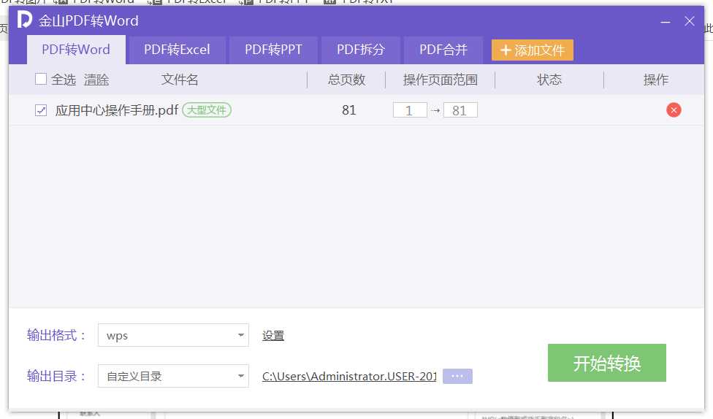
Task: Click the start page input field
Action: 410,110
